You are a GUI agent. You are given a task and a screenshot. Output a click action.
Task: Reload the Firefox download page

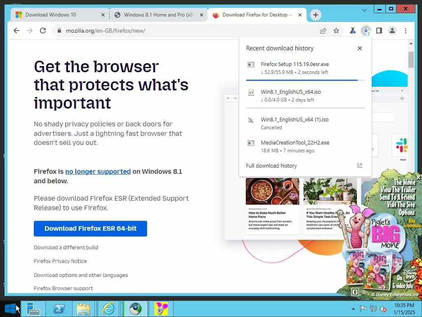pyautogui.click(x=43, y=31)
